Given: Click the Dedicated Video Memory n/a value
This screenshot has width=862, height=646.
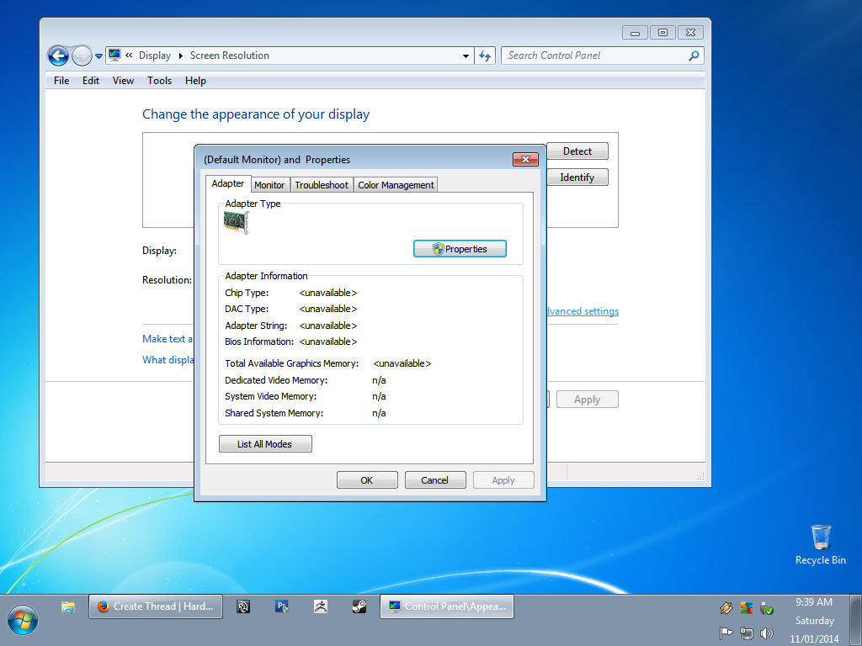Looking at the screenshot, I should (379, 380).
